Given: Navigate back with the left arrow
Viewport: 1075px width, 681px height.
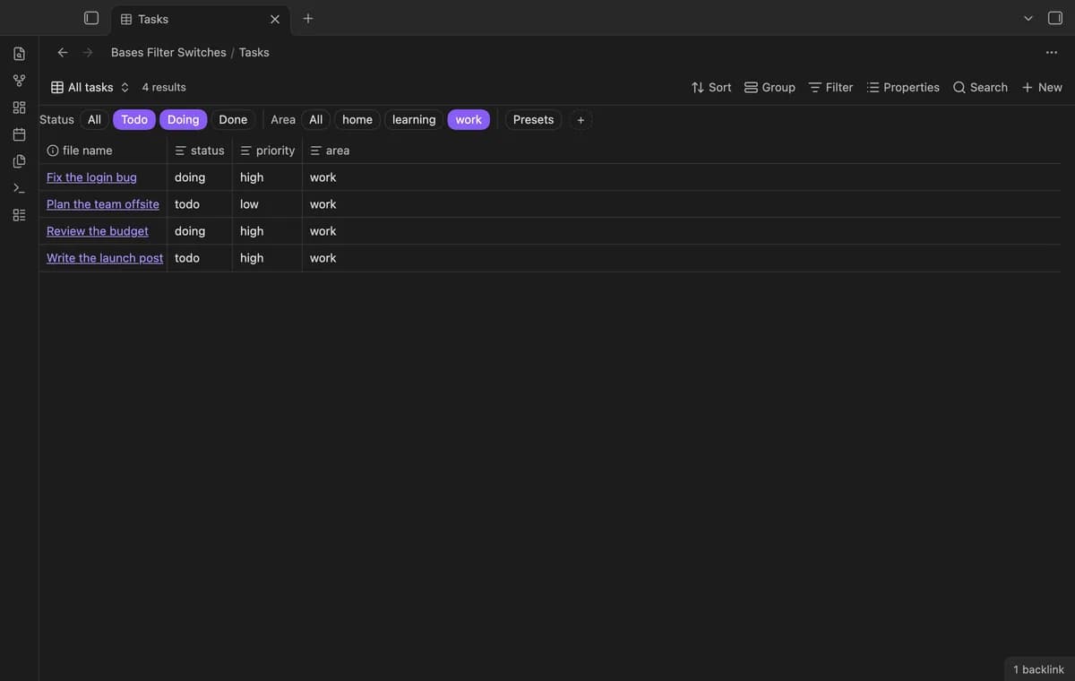Looking at the screenshot, I should pos(63,52).
